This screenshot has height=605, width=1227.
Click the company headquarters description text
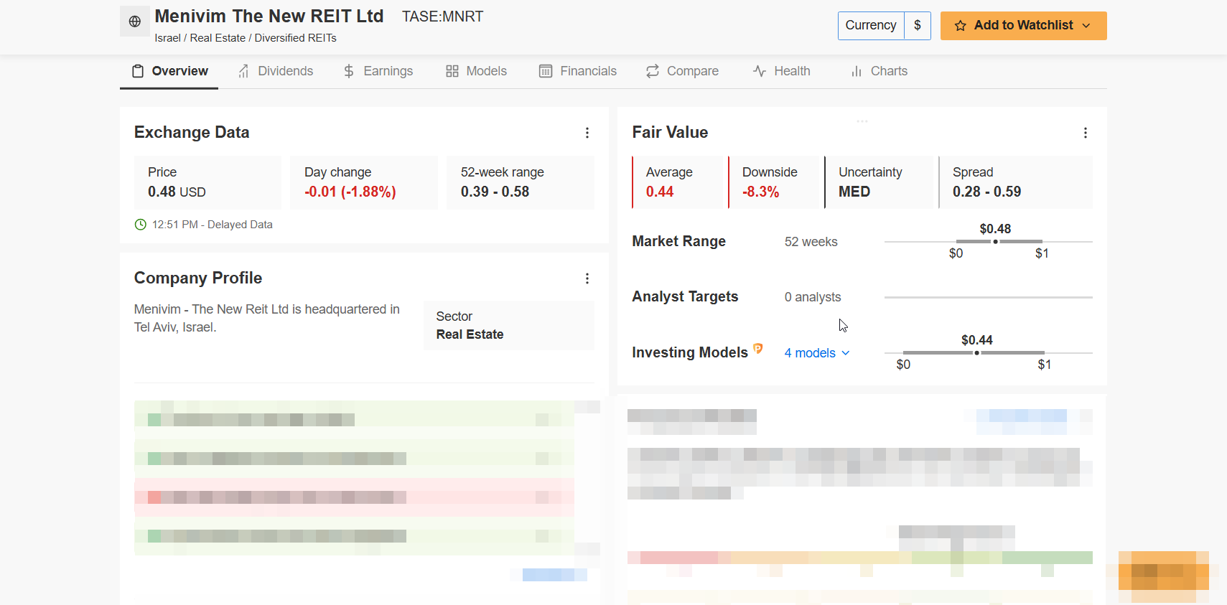pyautogui.click(x=267, y=318)
